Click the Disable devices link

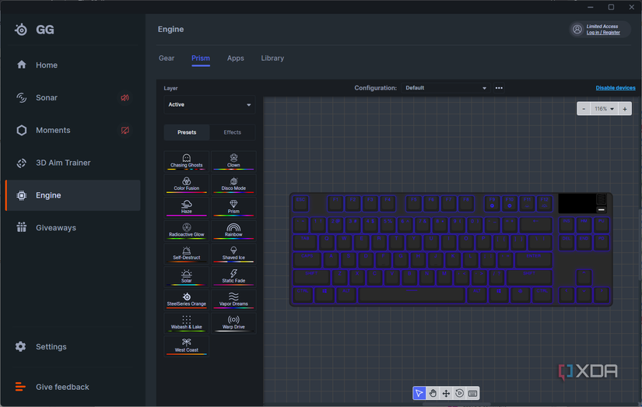615,88
